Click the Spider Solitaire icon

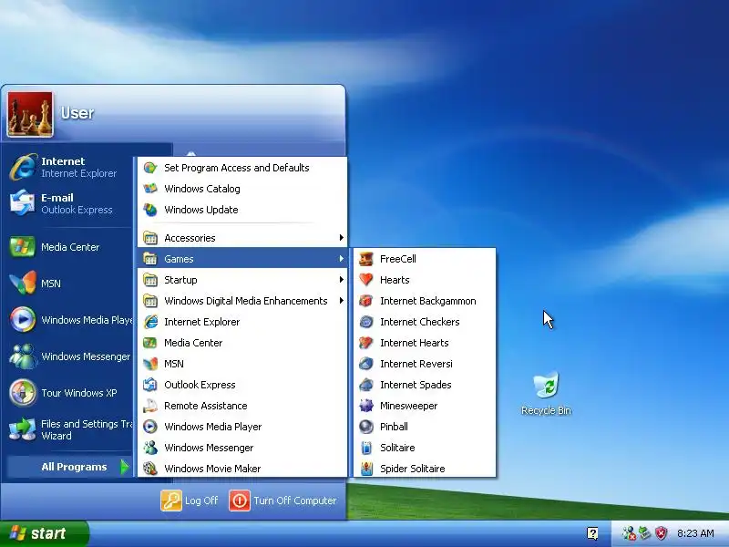366,469
